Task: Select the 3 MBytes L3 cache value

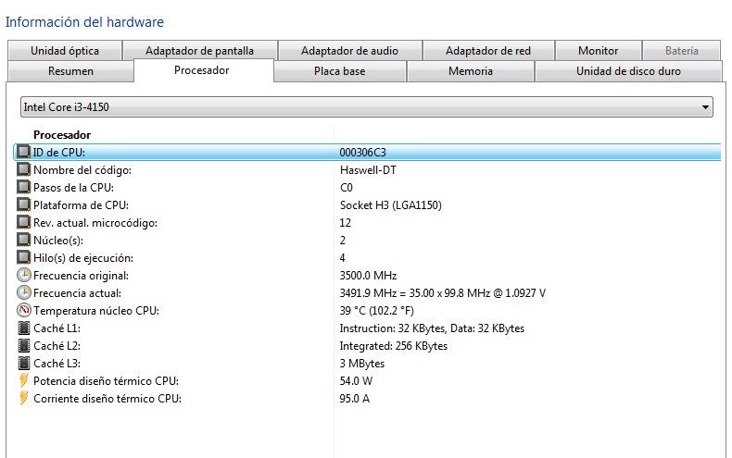Action: point(362,364)
